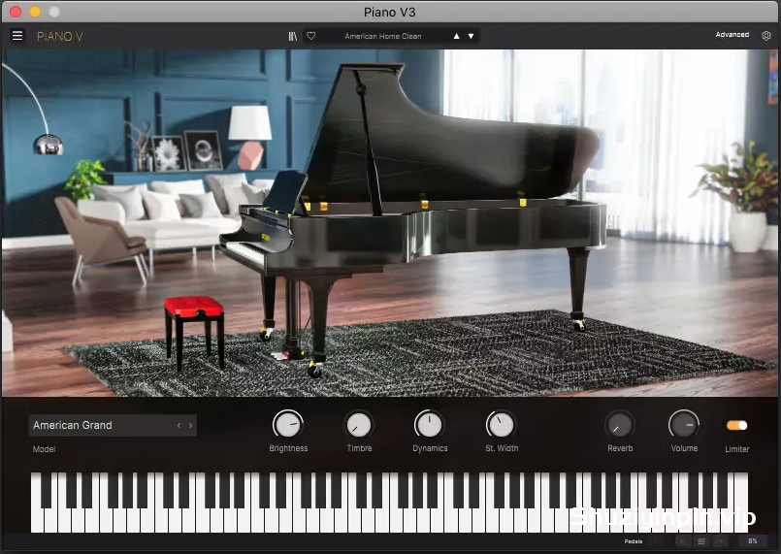Close the Piano V3 window

(x=16, y=12)
